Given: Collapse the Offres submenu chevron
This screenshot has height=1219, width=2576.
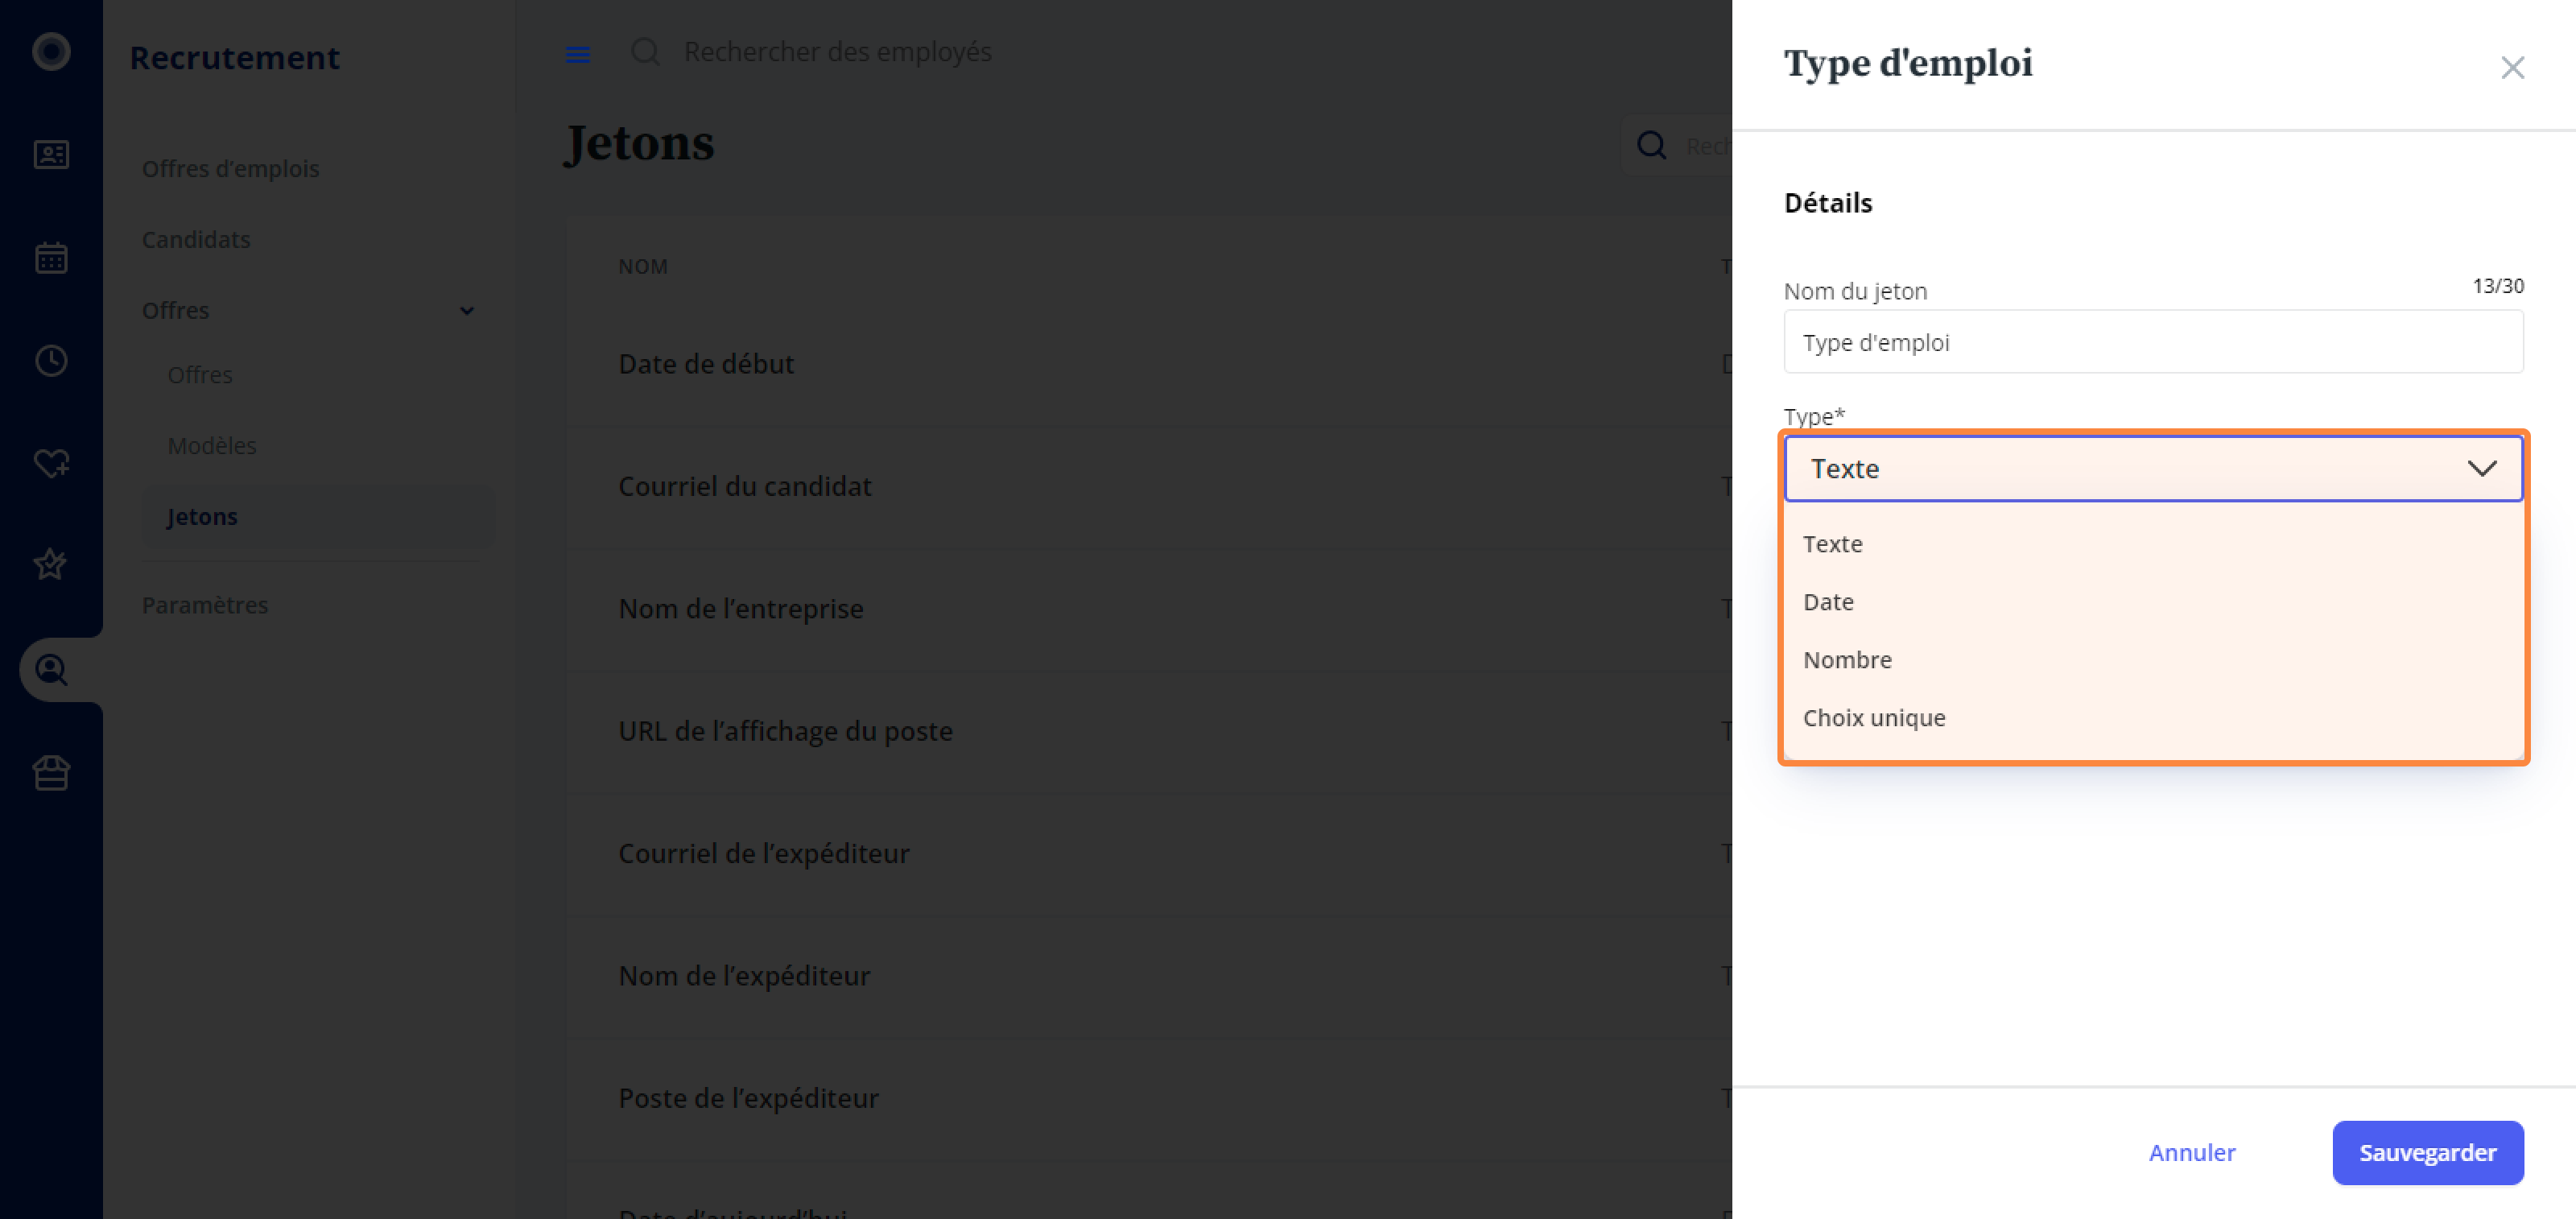Looking at the screenshot, I should pyautogui.click(x=467, y=310).
